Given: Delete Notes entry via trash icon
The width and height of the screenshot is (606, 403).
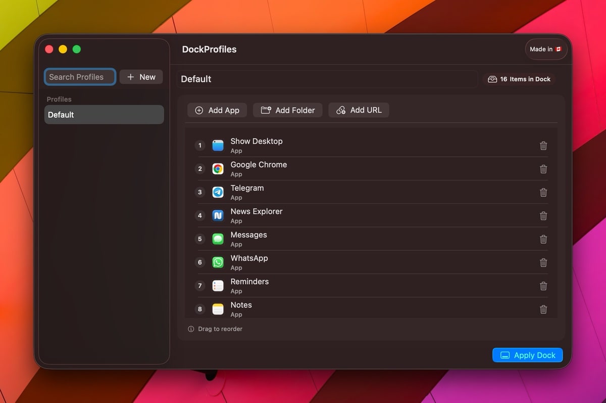Looking at the screenshot, I should click(543, 309).
